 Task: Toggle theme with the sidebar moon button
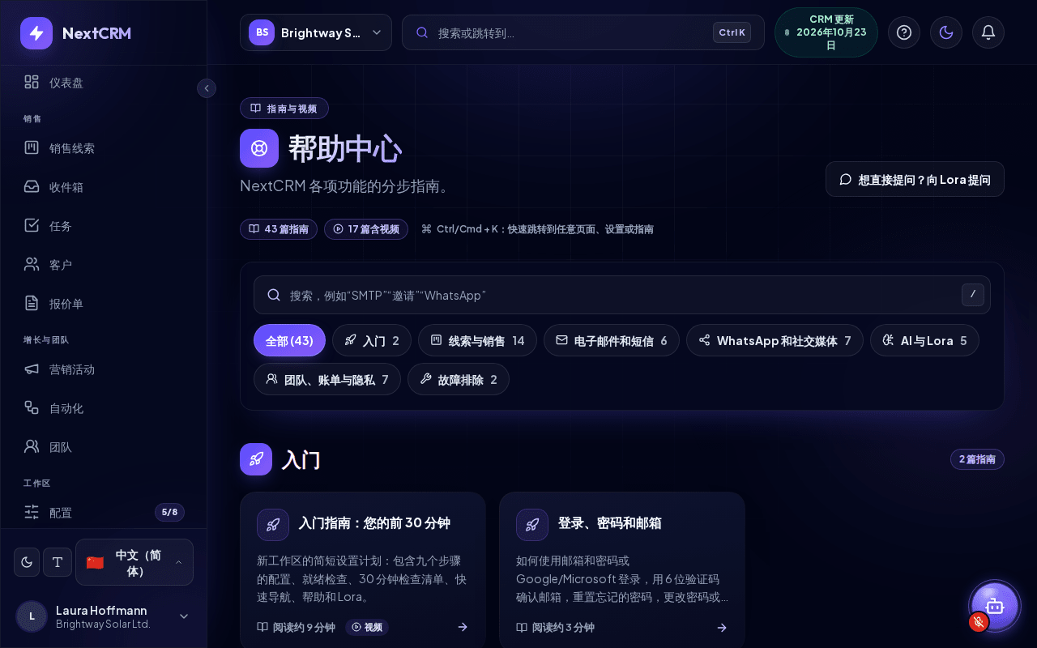pos(27,562)
